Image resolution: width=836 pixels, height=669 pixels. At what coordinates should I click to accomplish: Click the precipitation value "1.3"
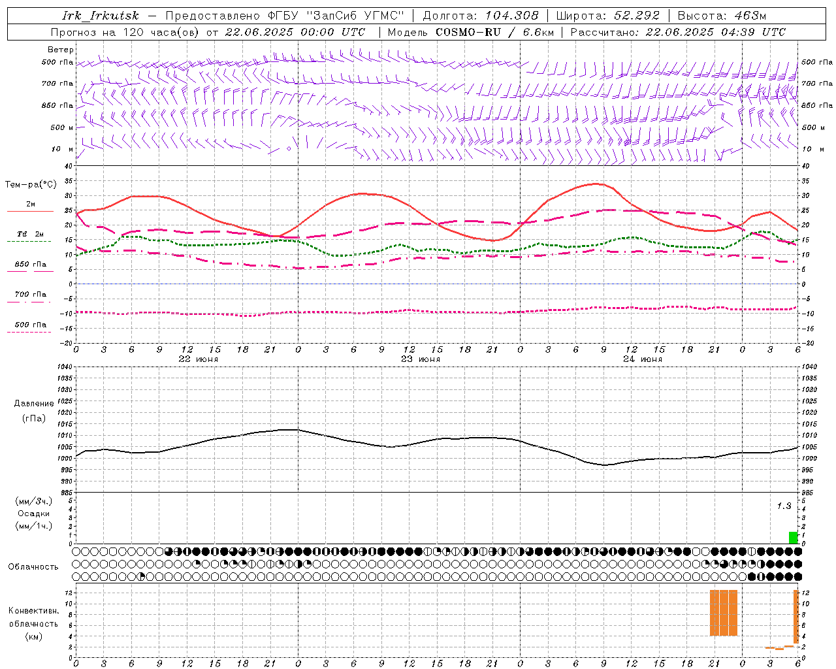[784, 506]
